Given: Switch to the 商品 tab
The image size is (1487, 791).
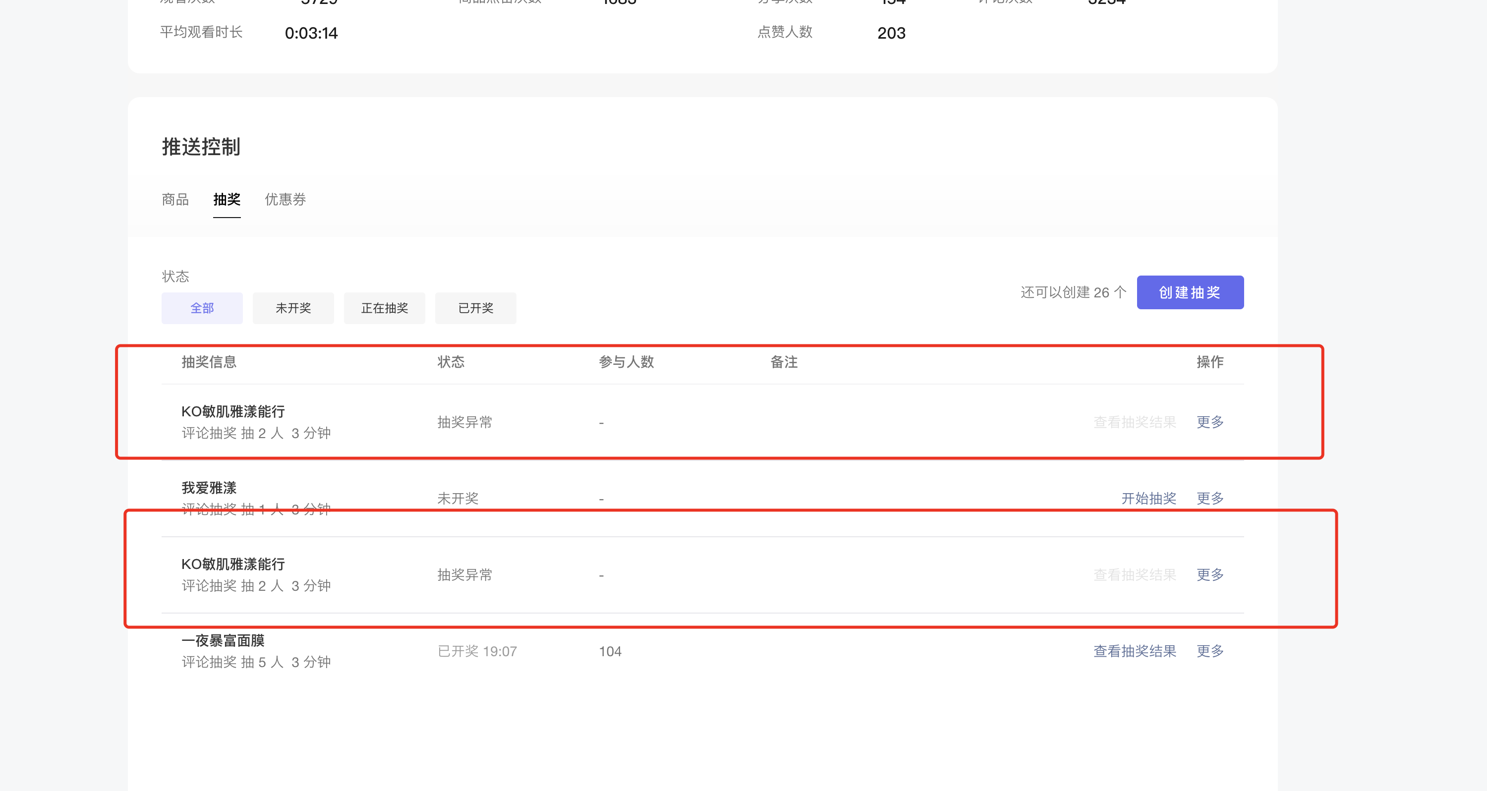Looking at the screenshot, I should click(x=175, y=199).
